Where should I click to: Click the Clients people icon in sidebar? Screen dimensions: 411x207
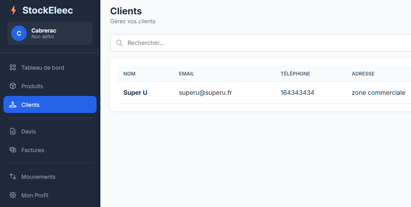[13, 105]
